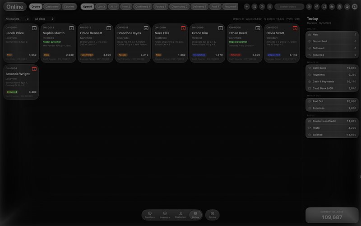The width and height of the screenshot is (361, 226).
Task: Open Inventory from the bottom navigation bar
Action: coord(165,215)
